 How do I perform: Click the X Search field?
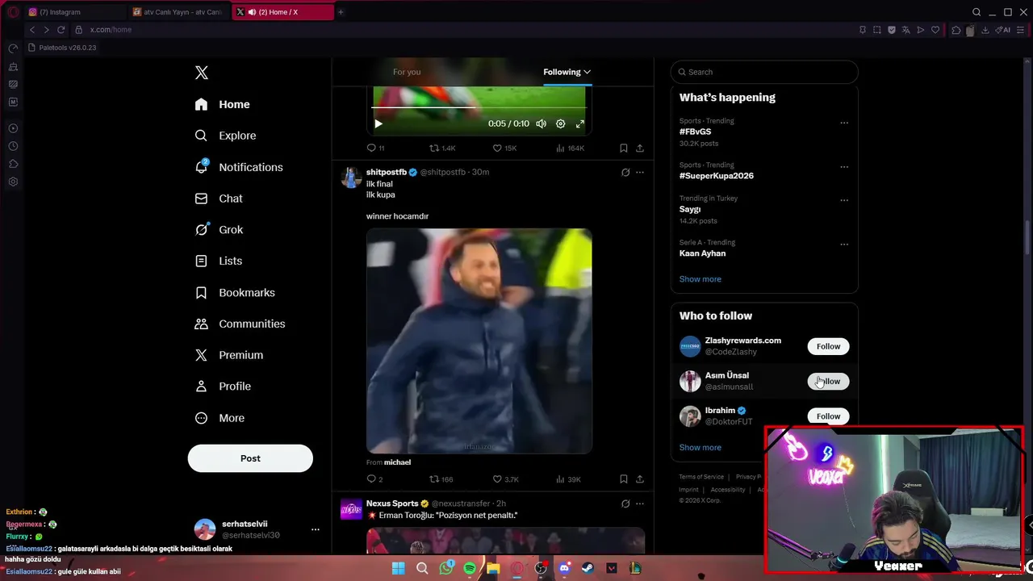[x=764, y=72]
